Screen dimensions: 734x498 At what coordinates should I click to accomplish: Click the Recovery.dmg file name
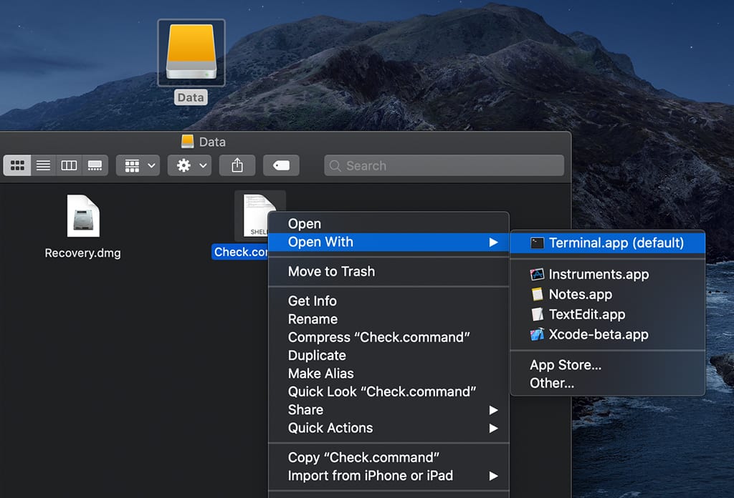pyautogui.click(x=83, y=253)
